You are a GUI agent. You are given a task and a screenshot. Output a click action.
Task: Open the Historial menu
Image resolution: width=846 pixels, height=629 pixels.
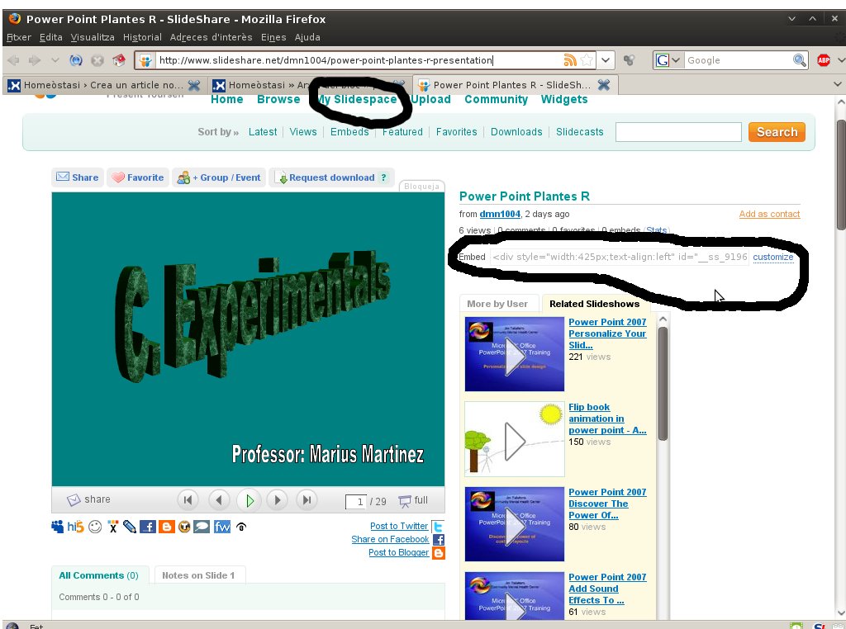pyautogui.click(x=142, y=37)
